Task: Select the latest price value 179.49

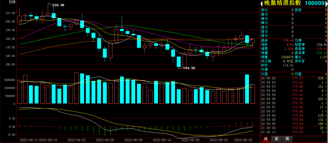Action: [288, 40]
